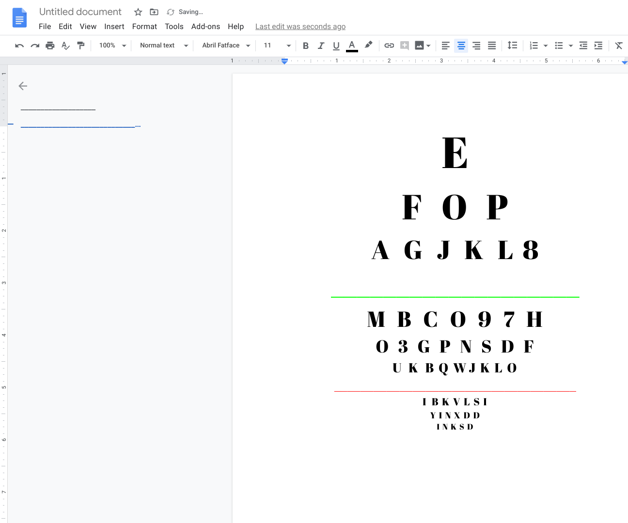Open line spacing options
Viewport: 628px width, 523px height.
512,46
